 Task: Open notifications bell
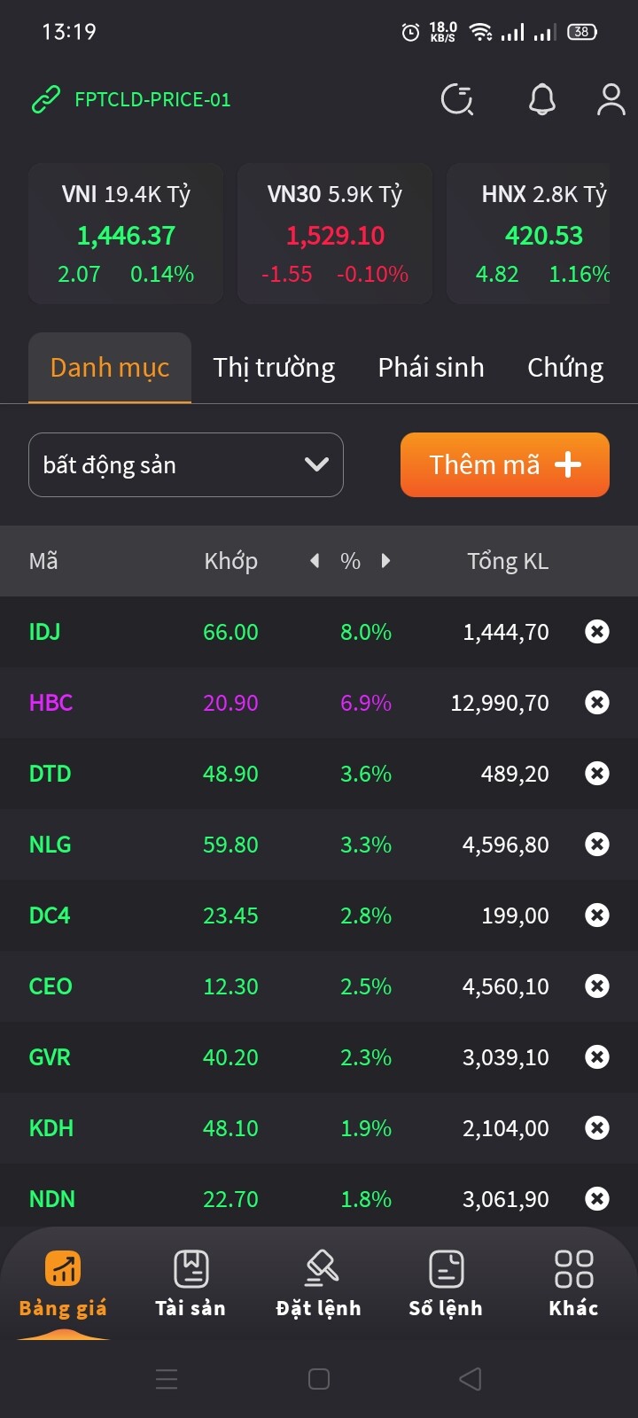541,100
